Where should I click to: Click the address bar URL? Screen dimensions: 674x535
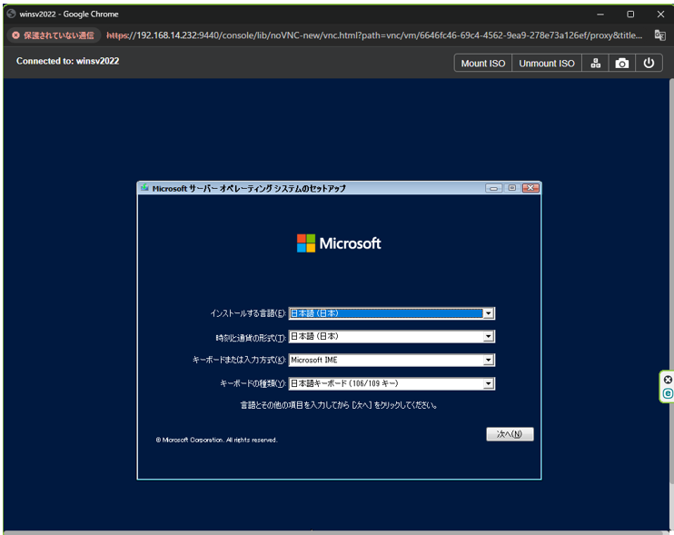point(374,35)
